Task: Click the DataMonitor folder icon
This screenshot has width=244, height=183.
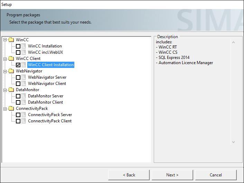Action: click(11, 90)
